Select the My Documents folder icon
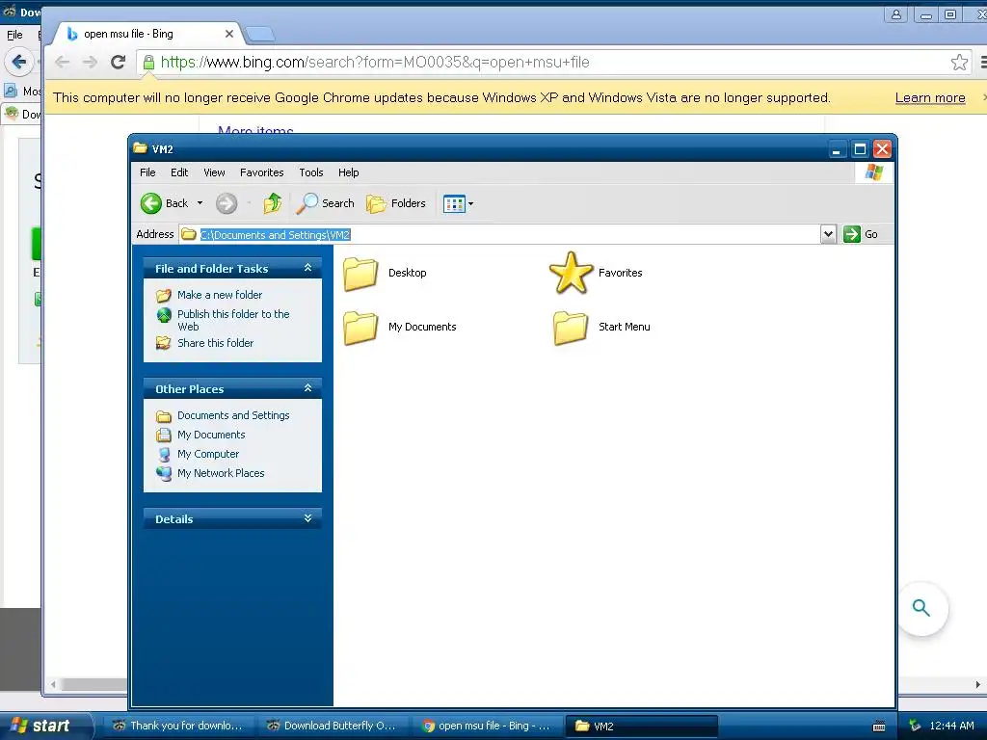 [x=360, y=328]
